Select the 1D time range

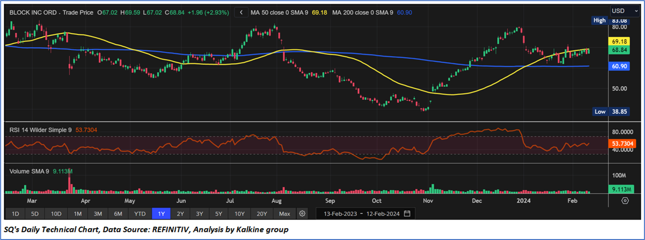(x=15, y=213)
